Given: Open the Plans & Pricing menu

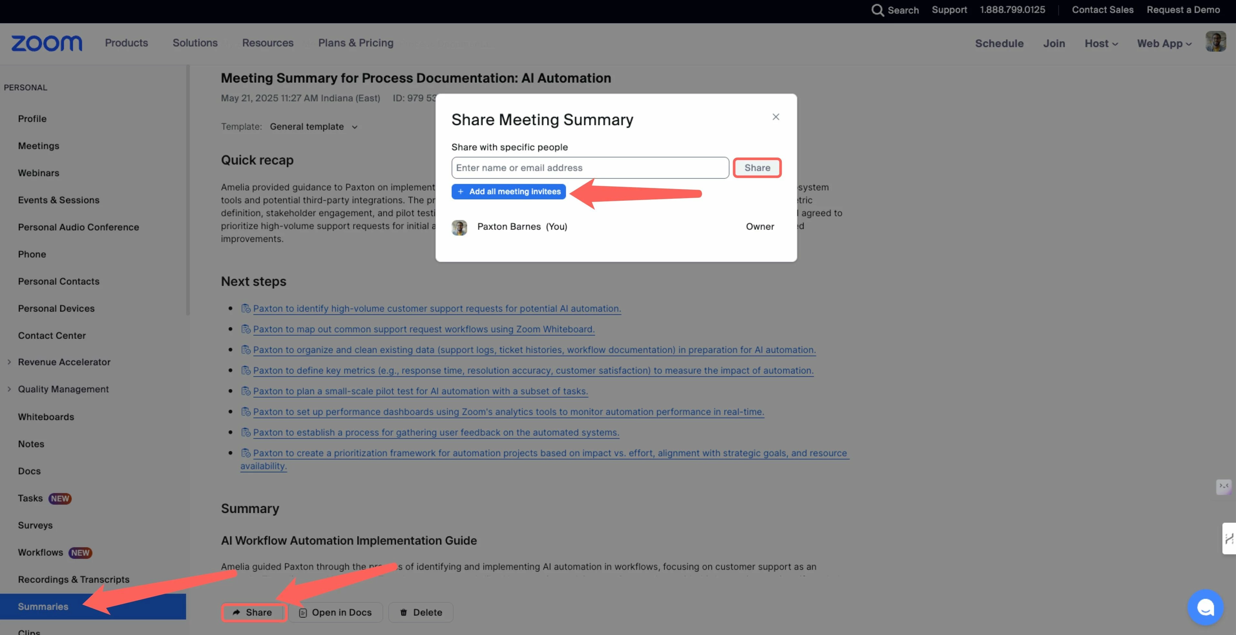Looking at the screenshot, I should click(356, 43).
